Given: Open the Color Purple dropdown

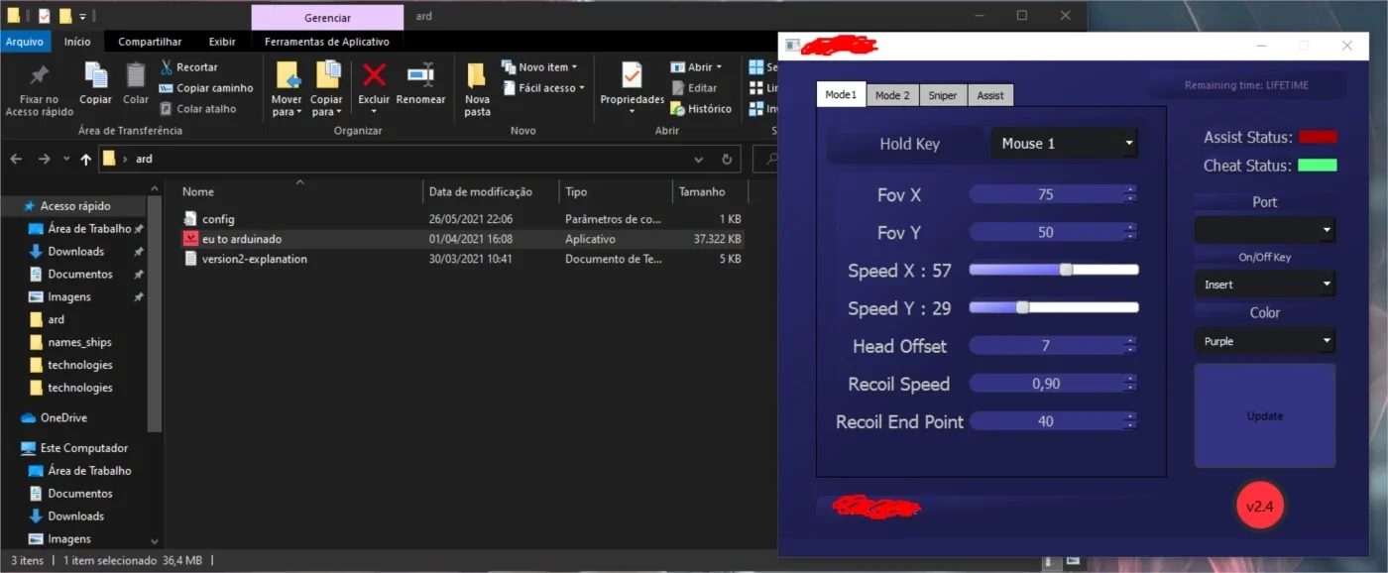Looking at the screenshot, I should [1265, 341].
